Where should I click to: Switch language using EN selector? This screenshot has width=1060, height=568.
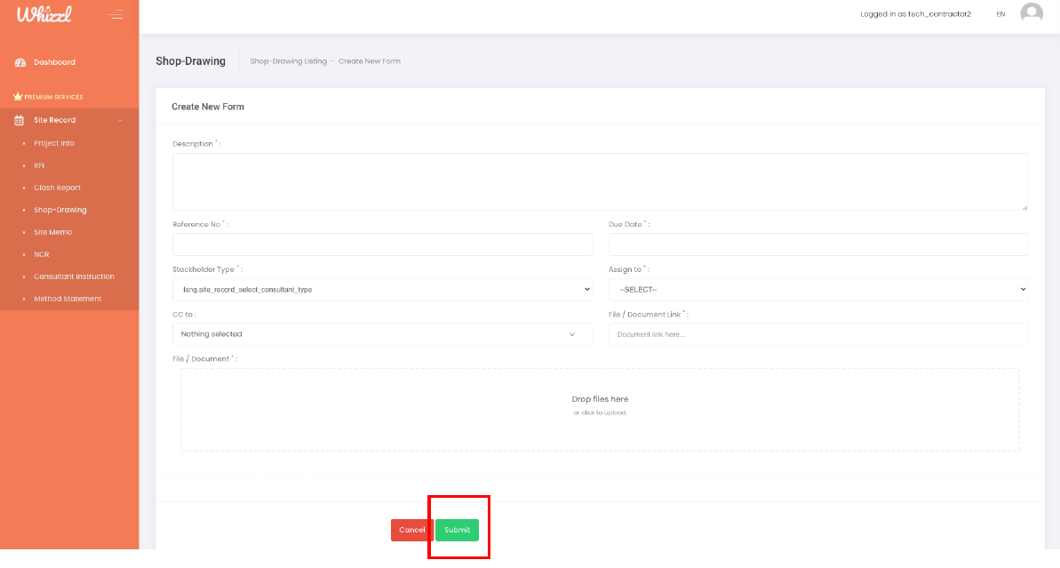point(1000,14)
